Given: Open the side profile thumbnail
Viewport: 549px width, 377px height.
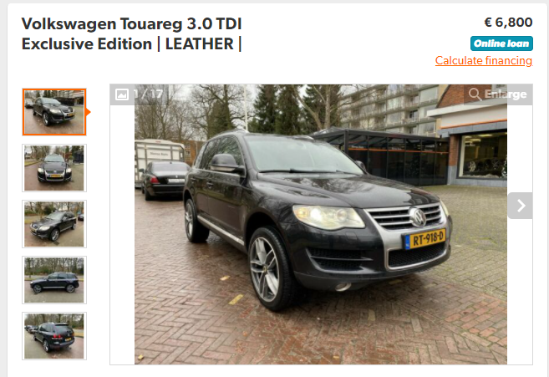Looking at the screenshot, I should pyautogui.click(x=54, y=280).
